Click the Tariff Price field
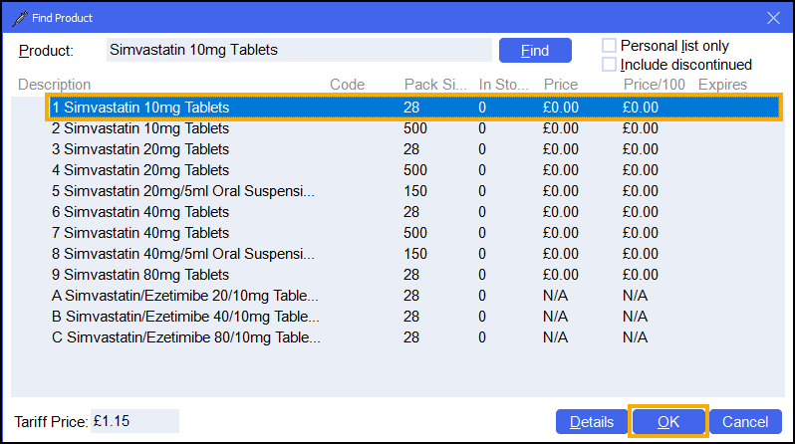Image resolution: width=795 pixels, height=444 pixels. (x=134, y=421)
